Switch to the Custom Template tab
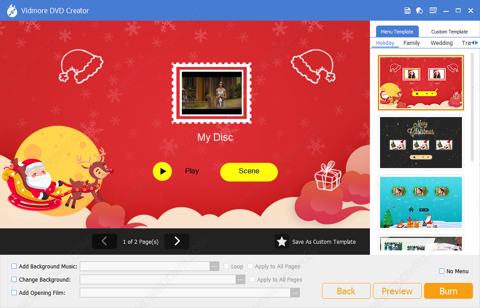The image size is (480, 308). [x=449, y=32]
